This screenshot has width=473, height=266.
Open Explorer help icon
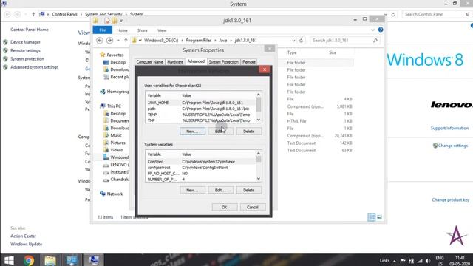(x=381, y=30)
